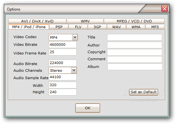Open the WMV tab
Screen dimensions: 176x124
click(x=85, y=21)
